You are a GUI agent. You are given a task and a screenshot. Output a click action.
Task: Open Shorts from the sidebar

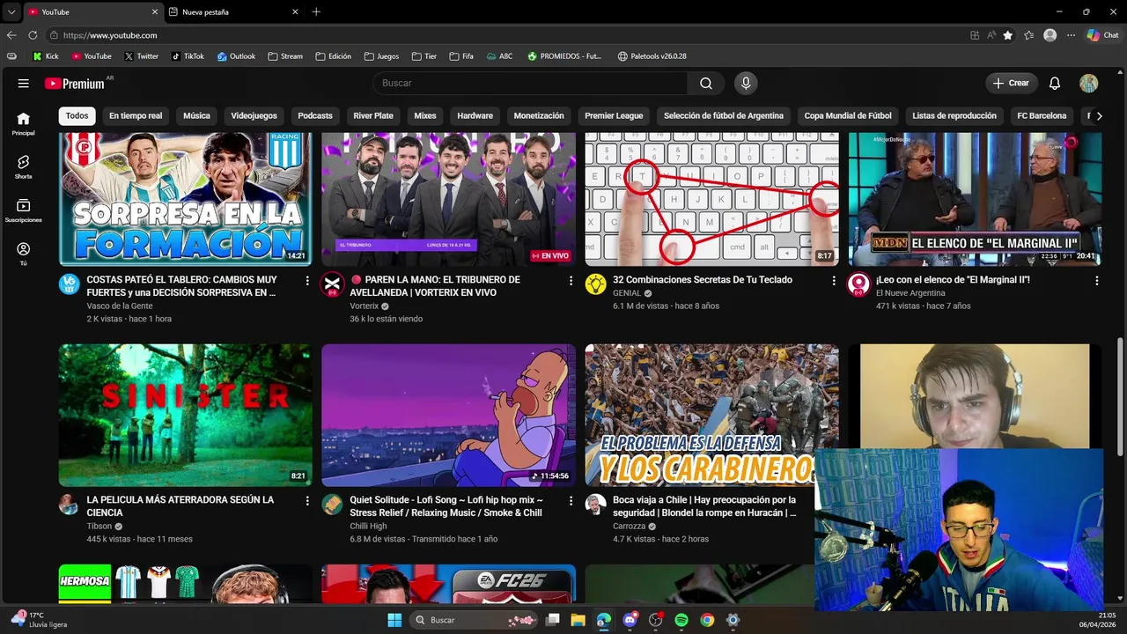[24, 166]
